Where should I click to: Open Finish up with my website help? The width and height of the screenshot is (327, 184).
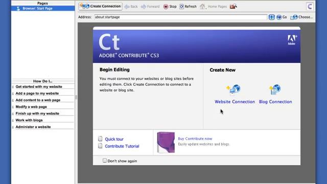[x=37, y=113]
